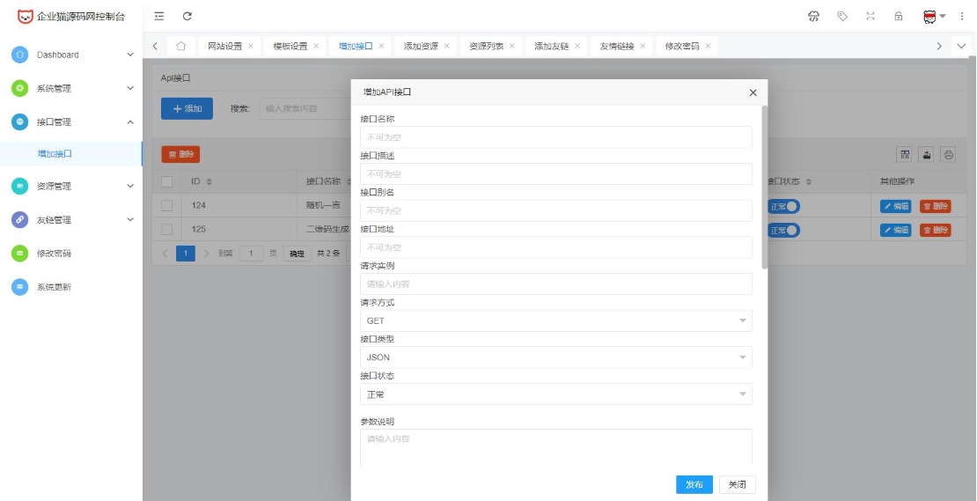Viewport: 977px width, 501px height.
Task: Click the print icon above the table
Action: (948, 154)
